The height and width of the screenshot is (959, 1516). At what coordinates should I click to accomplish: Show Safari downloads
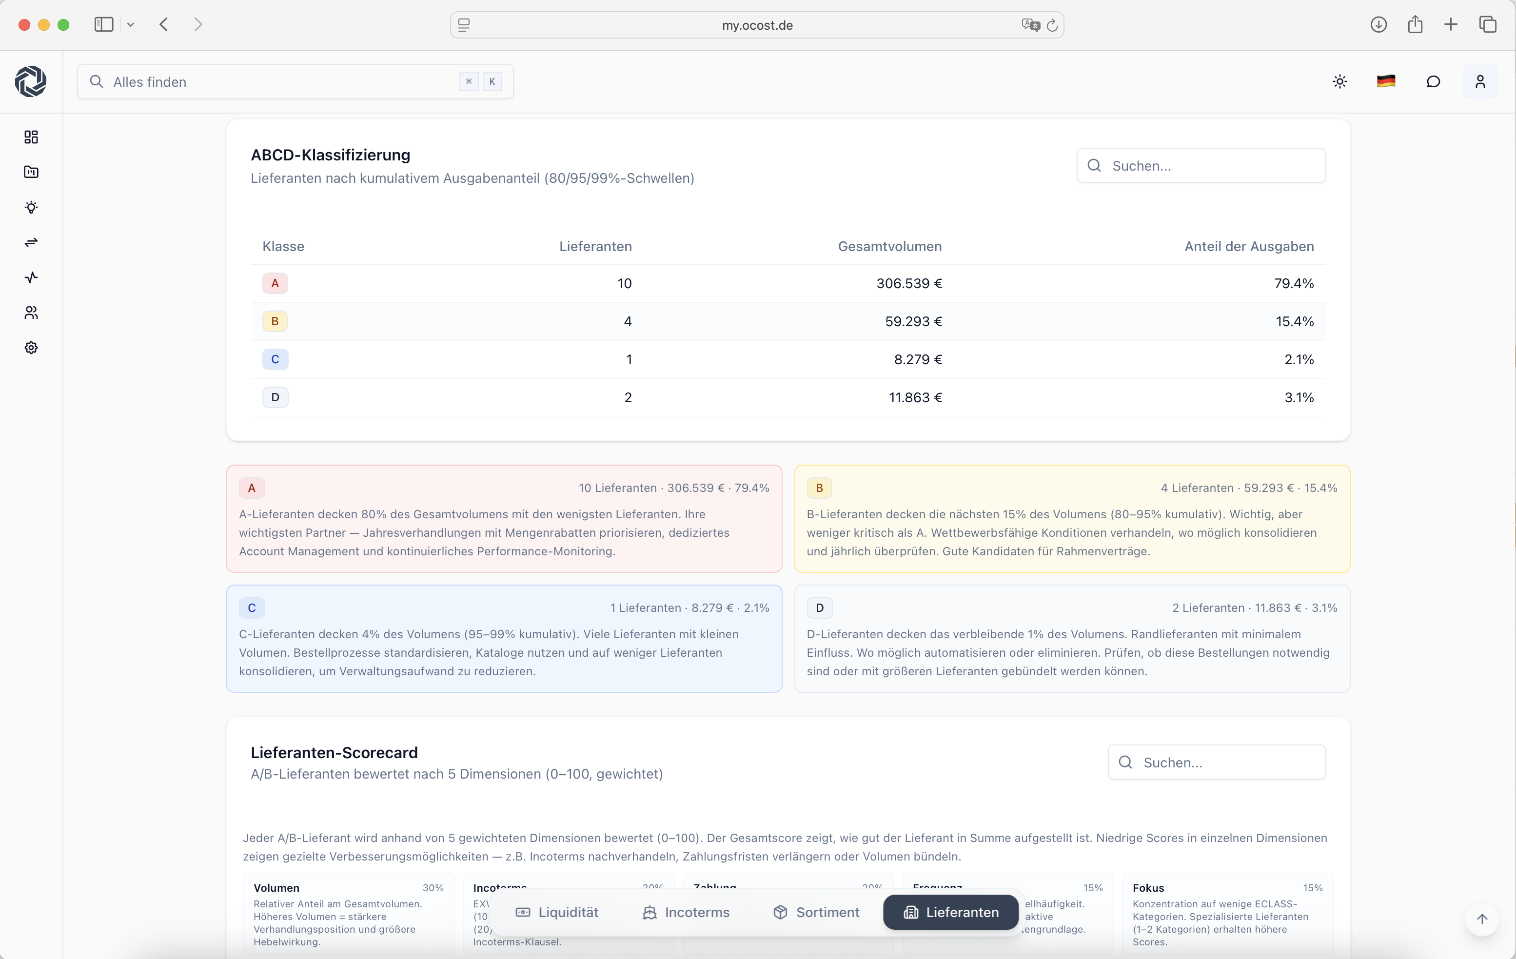(1379, 24)
